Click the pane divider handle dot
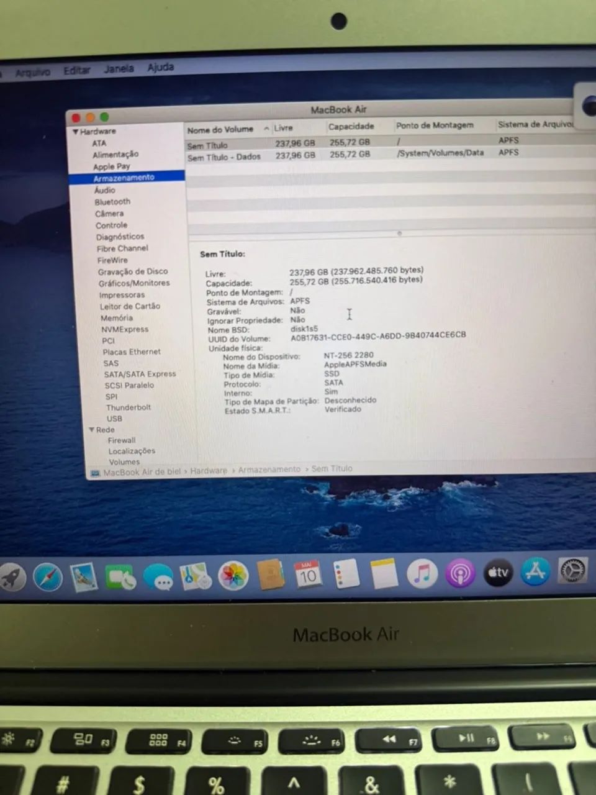This screenshot has height=795, width=596. point(399,234)
